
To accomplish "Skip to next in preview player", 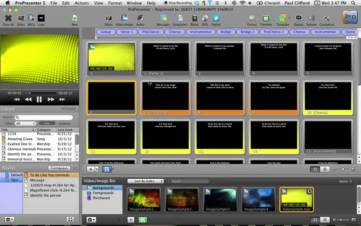I will pyautogui.click(x=62, y=100).
